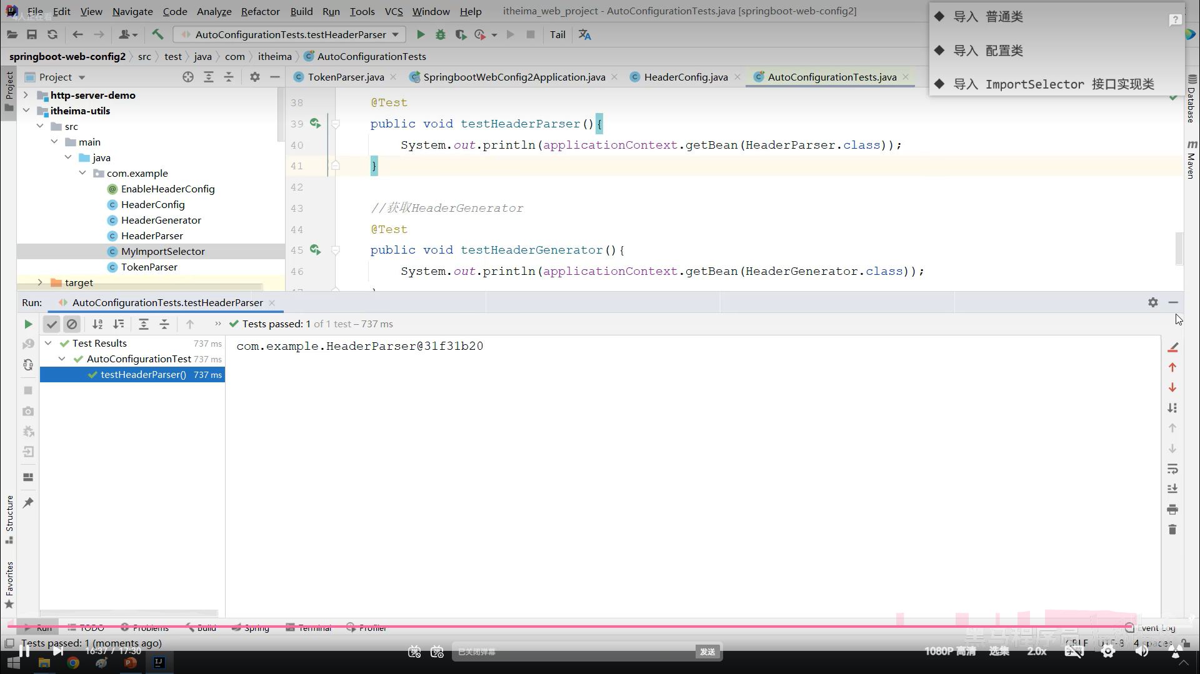This screenshot has height=674, width=1200.
Task: Open the Structure side panel
Action: click(9, 518)
